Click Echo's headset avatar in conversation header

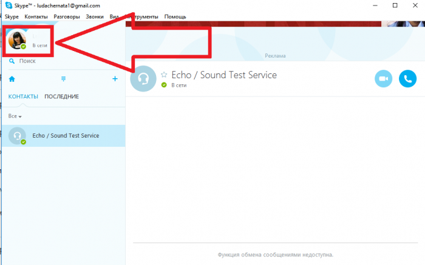tap(143, 78)
